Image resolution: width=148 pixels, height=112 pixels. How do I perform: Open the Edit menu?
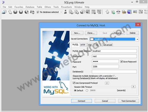click(10, 7)
